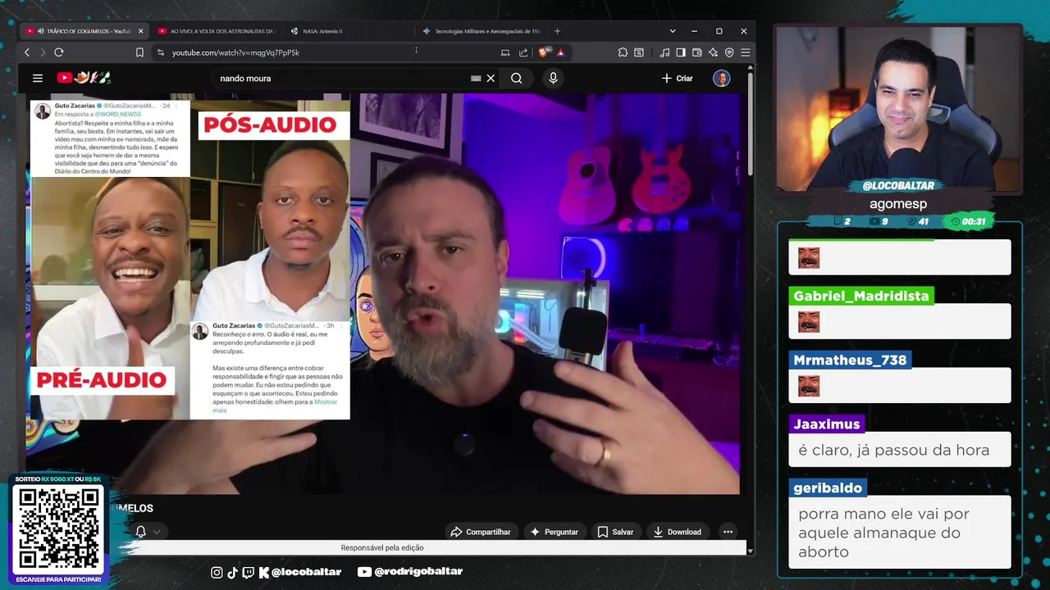Cast or install icon in the address bar
This screenshot has height=590, width=1050.
click(505, 52)
